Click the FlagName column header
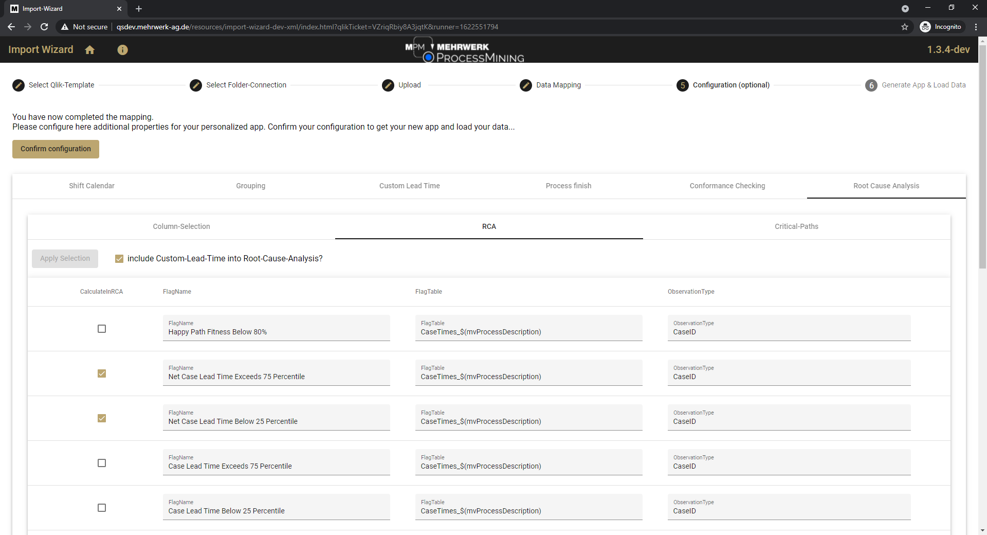 [177, 292]
